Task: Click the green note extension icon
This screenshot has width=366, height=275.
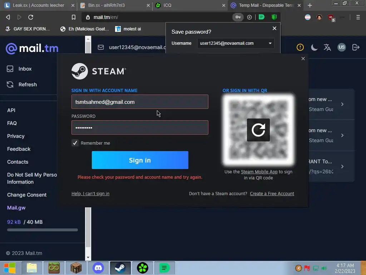Action: pyautogui.click(x=261, y=17)
